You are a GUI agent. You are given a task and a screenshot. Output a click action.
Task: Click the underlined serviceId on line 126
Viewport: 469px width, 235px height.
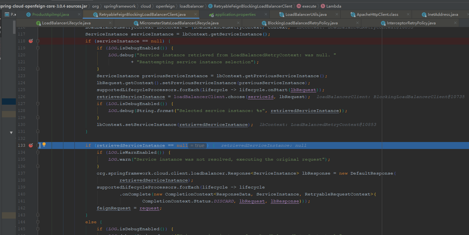point(260,96)
